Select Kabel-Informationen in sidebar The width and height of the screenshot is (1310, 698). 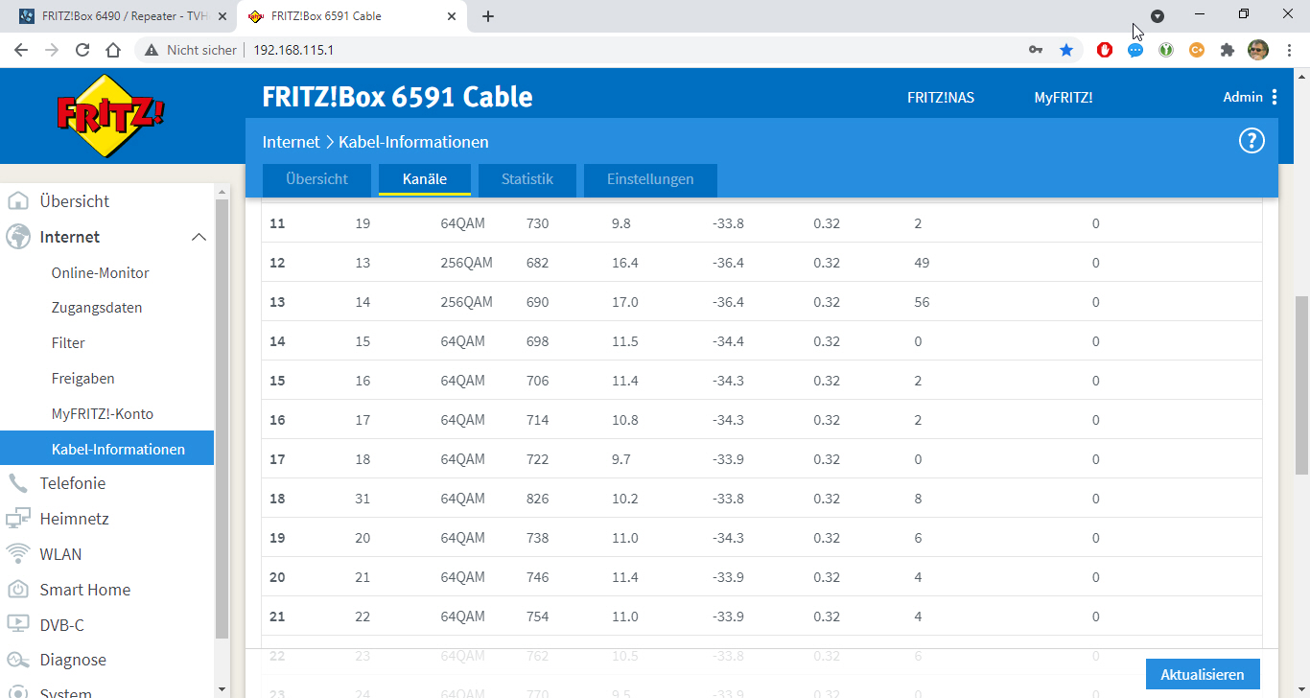(x=106, y=449)
